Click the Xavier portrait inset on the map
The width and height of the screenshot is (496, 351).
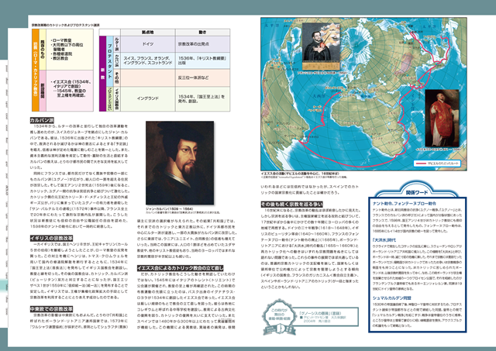[x=321, y=46]
